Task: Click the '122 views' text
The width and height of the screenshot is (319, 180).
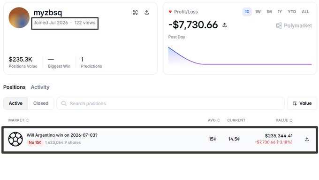Action: (x=85, y=23)
